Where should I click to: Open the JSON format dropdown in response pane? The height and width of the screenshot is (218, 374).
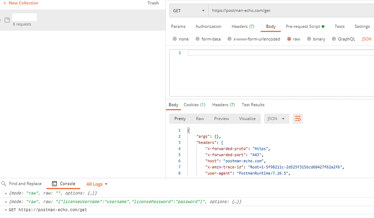[x=276, y=118]
